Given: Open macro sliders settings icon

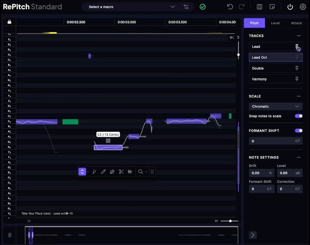Looking at the screenshot, I should coord(186,7).
